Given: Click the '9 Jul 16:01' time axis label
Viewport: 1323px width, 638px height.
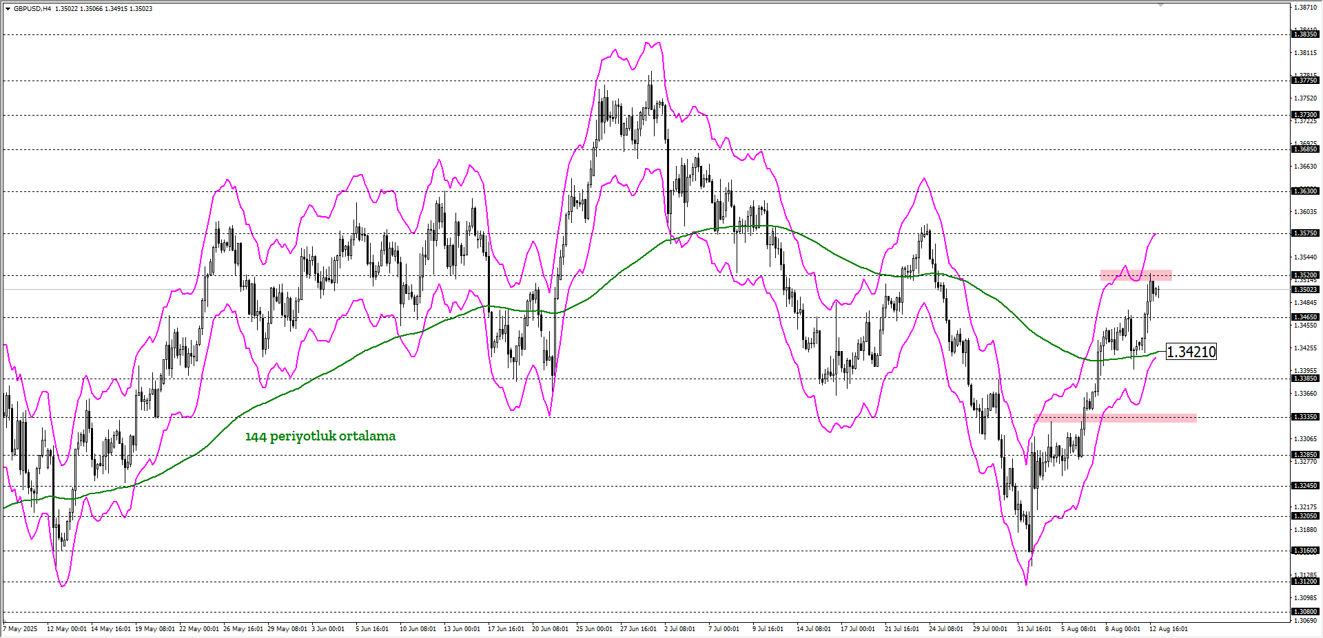Looking at the screenshot, I should [x=768, y=629].
